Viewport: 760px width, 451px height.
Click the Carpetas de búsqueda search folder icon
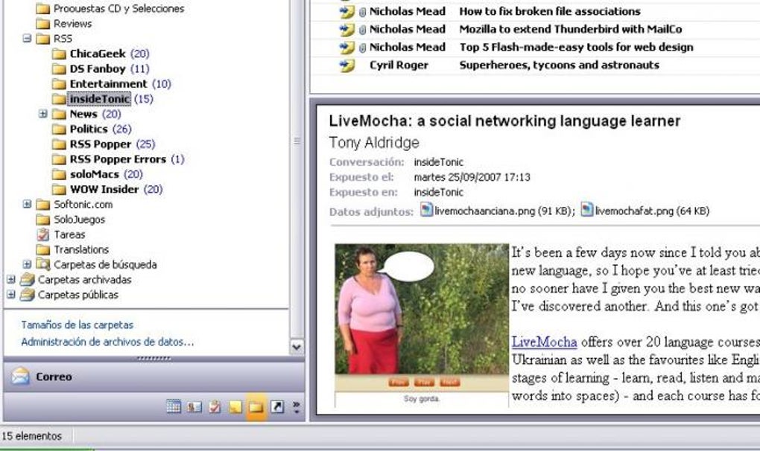click(43, 264)
